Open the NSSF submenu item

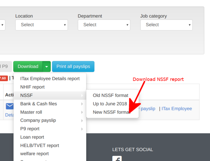[50, 96]
